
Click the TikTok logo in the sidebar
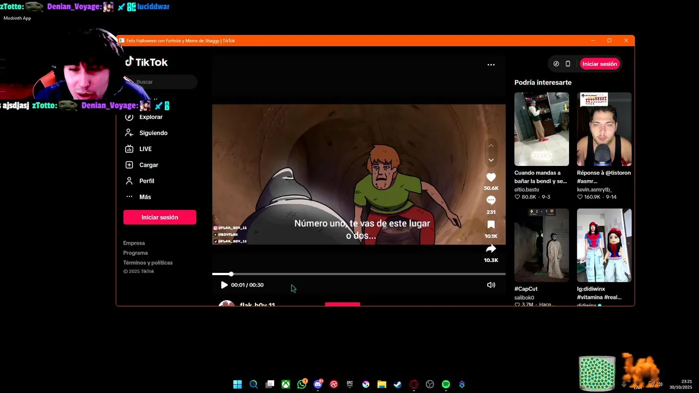[x=146, y=62]
